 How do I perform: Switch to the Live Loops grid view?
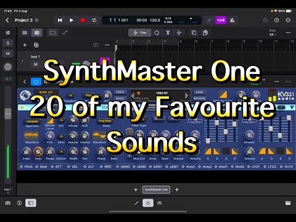pos(25,33)
